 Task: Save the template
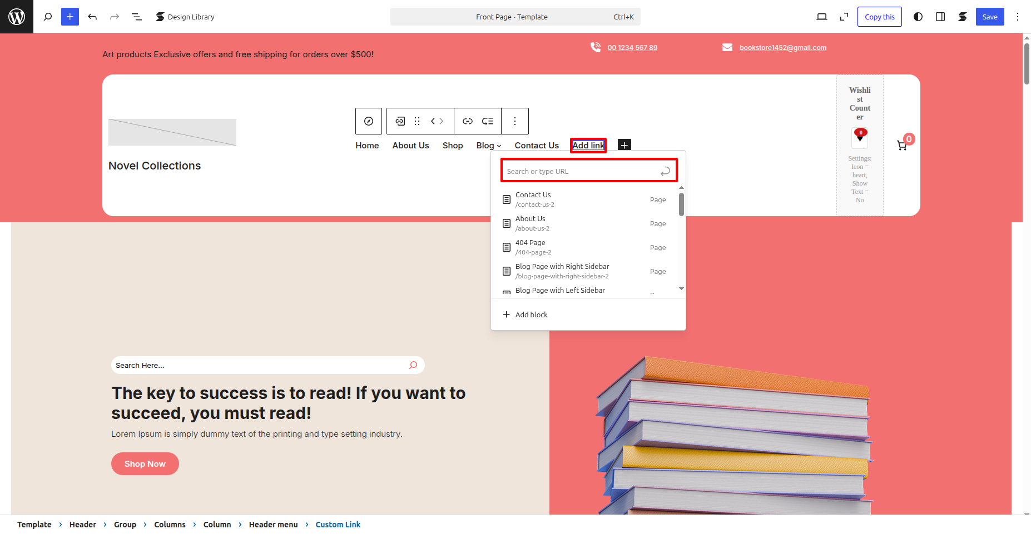click(989, 17)
